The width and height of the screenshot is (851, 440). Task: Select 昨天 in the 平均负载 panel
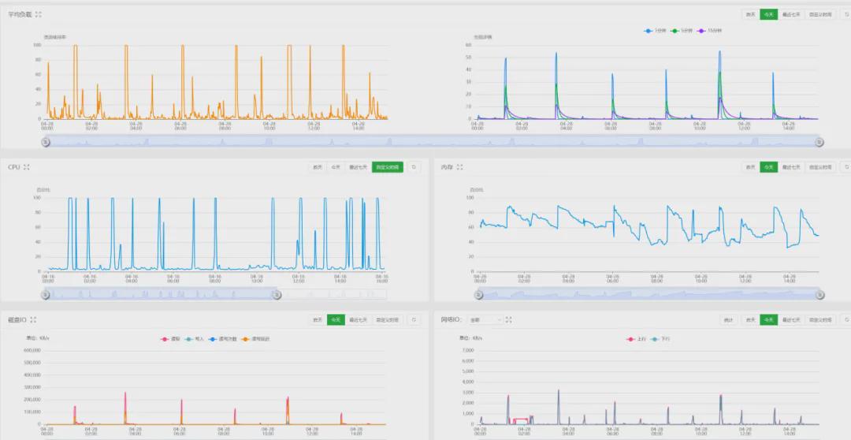[750, 15]
